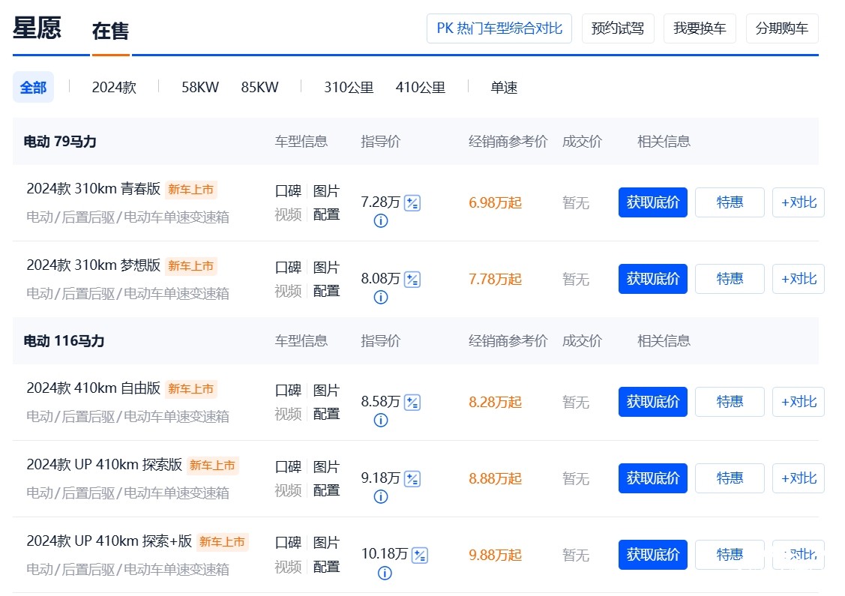Click dealer price 7.78万起
This screenshot has width=845, height=596.
496,280
